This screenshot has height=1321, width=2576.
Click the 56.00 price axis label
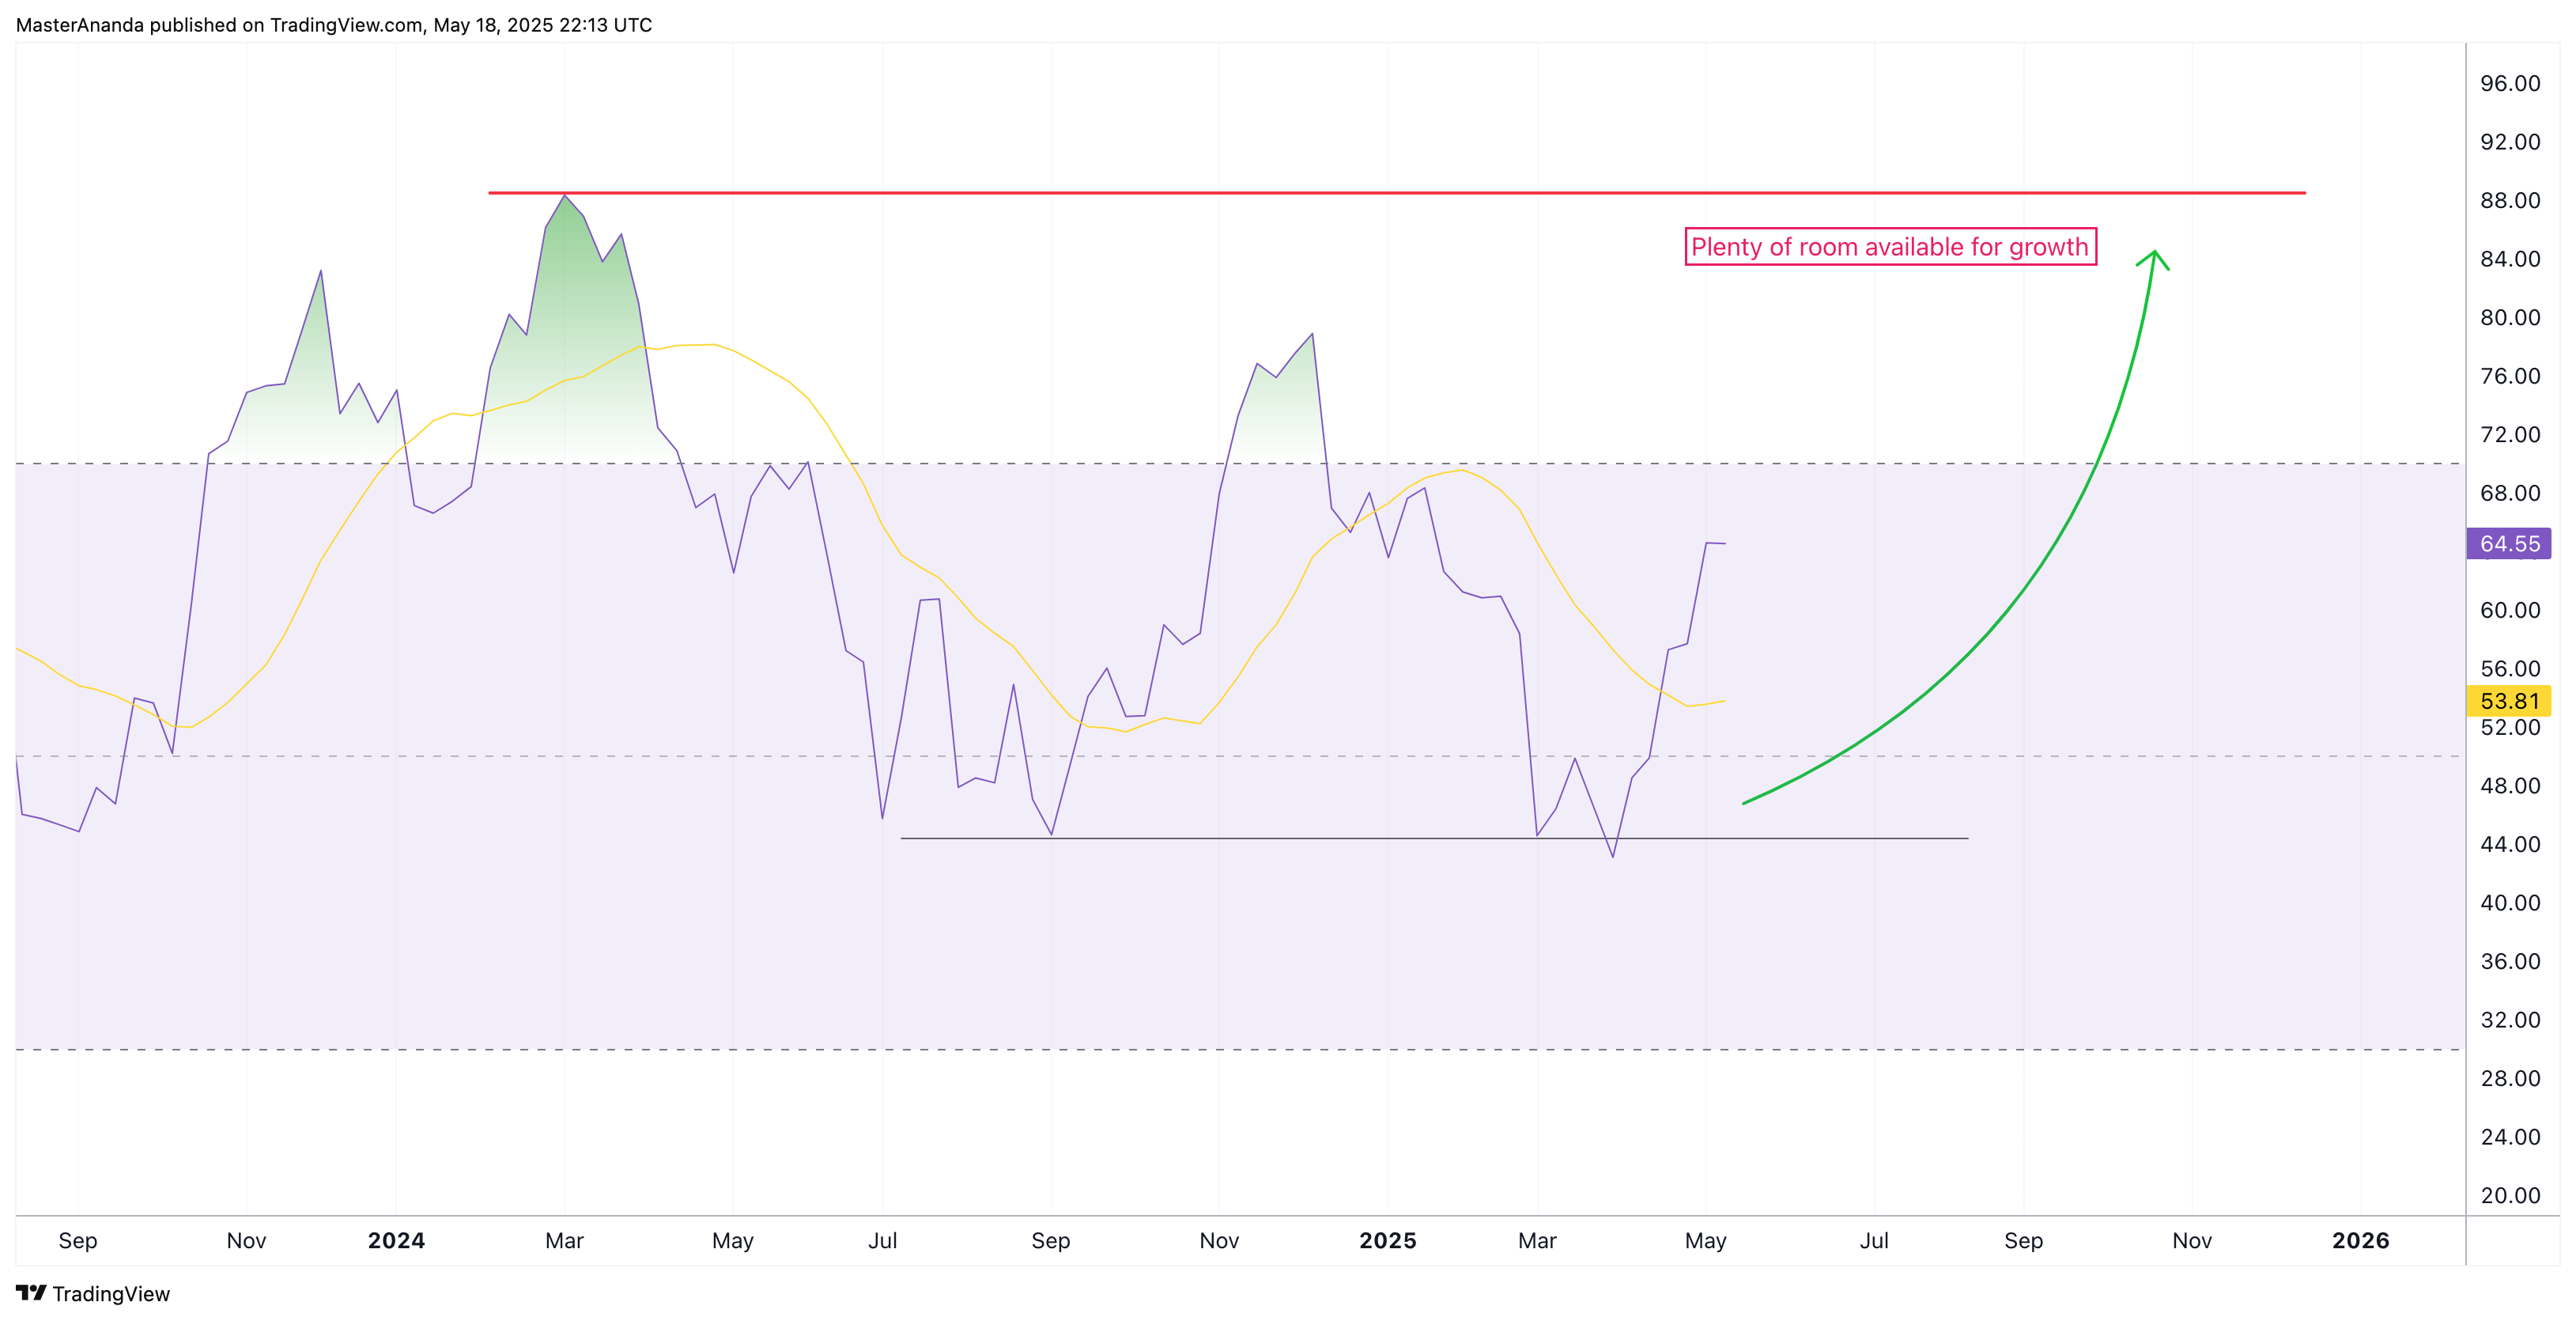pyautogui.click(x=2510, y=668)
